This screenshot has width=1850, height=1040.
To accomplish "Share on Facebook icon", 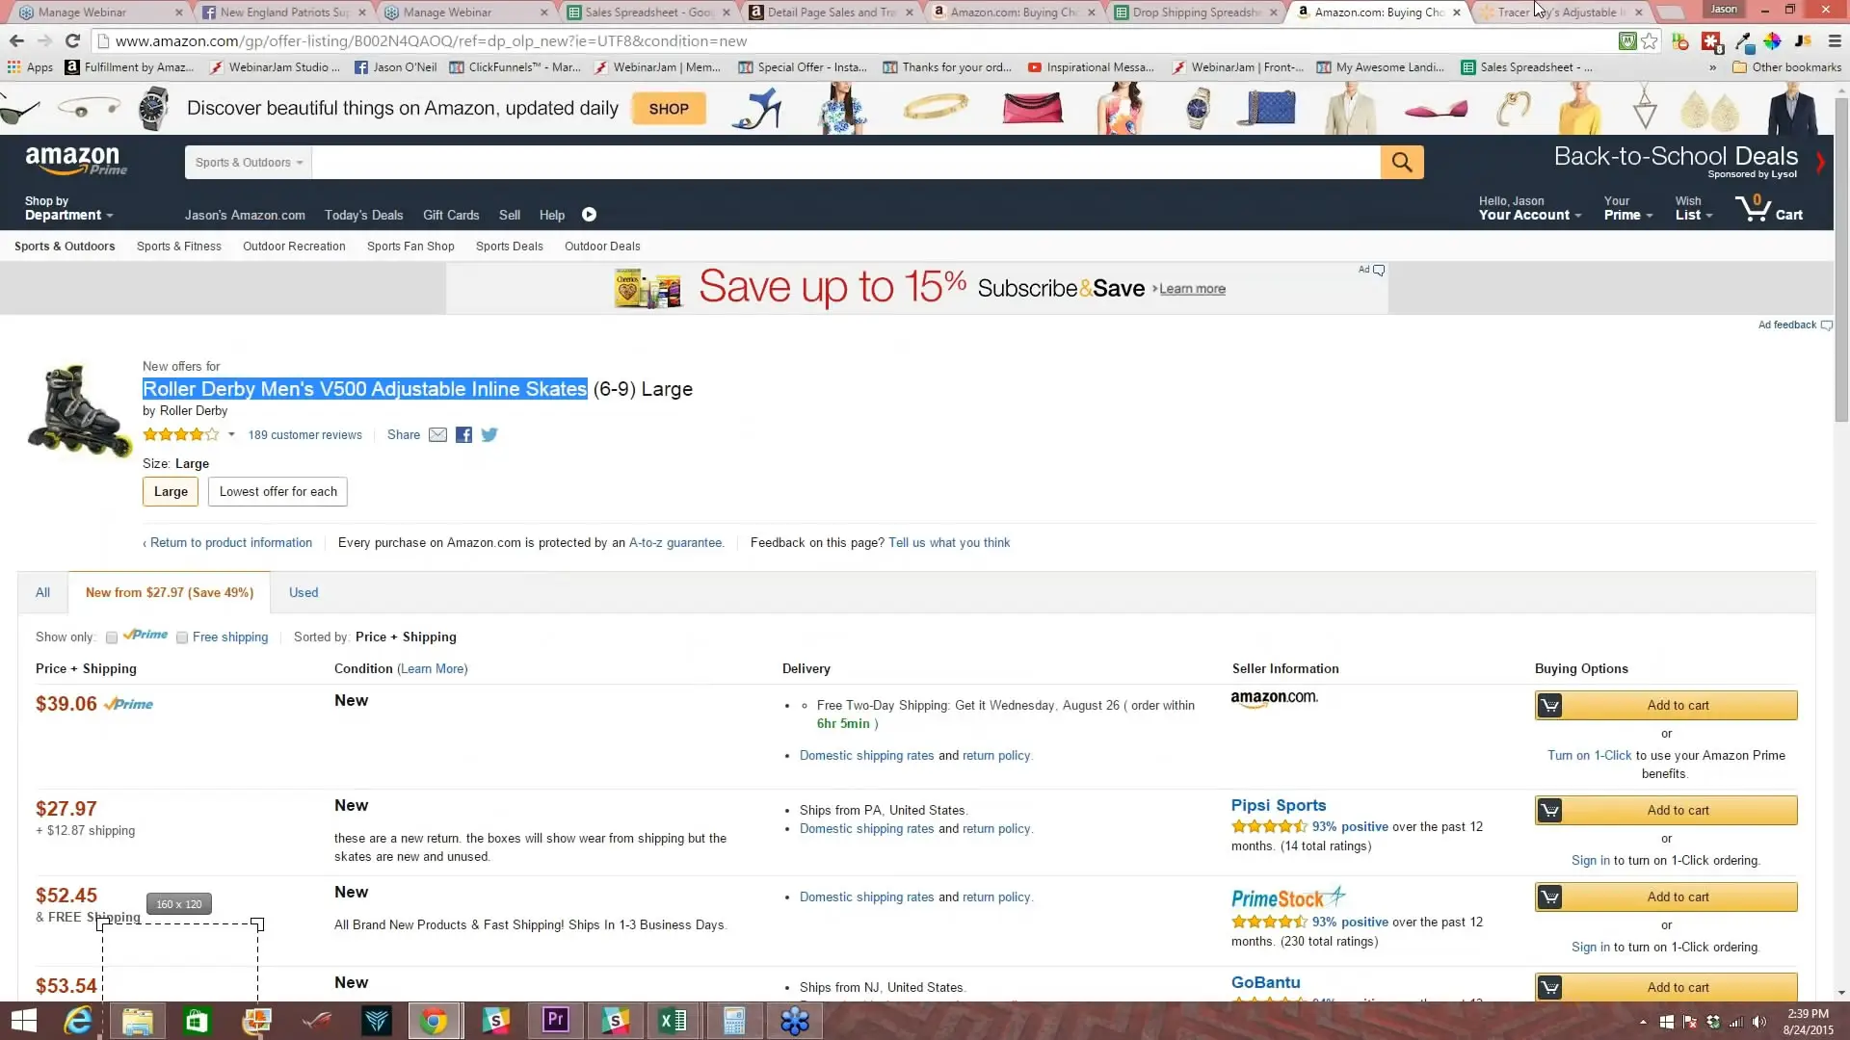I will pos(463,435).
